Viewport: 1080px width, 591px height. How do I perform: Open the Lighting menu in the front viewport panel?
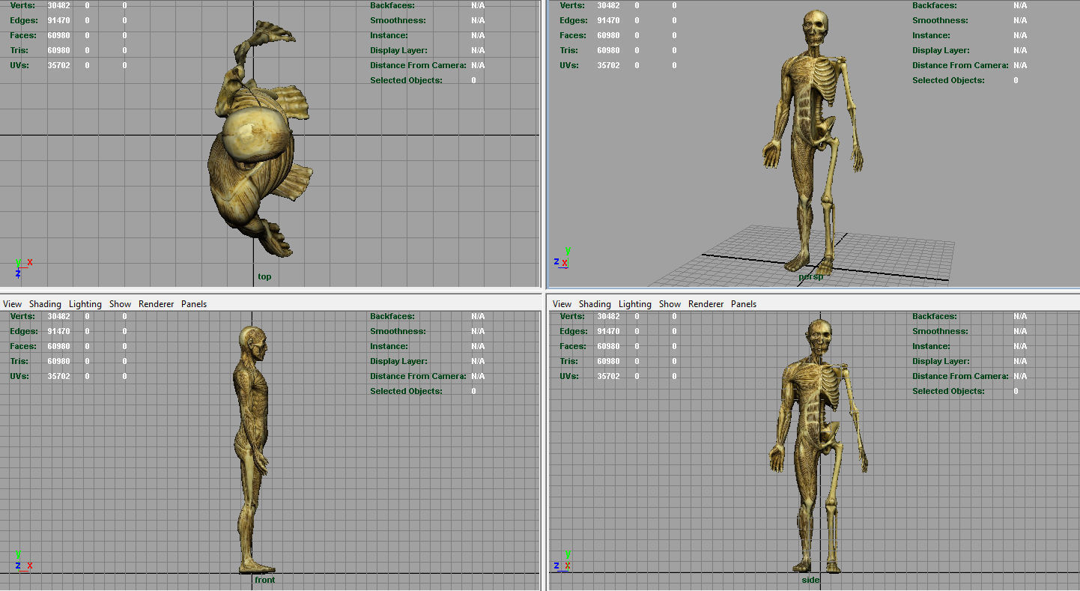coord(85,304)
